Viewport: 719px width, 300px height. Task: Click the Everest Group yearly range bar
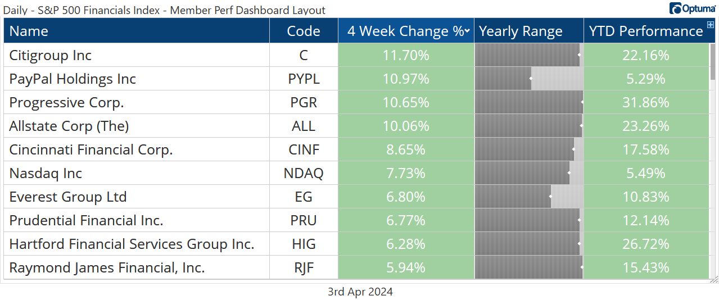point(528,197)
